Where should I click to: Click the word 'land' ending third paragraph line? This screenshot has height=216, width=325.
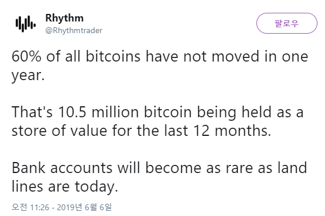[x=292, y=168]
